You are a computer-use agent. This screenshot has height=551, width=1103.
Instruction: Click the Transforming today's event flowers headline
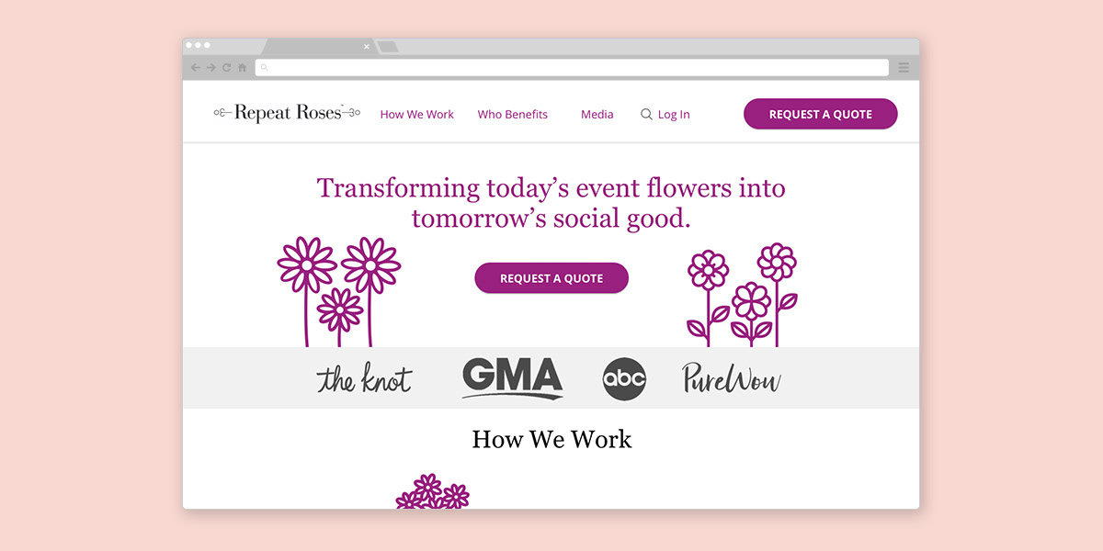tap(551, 203)
